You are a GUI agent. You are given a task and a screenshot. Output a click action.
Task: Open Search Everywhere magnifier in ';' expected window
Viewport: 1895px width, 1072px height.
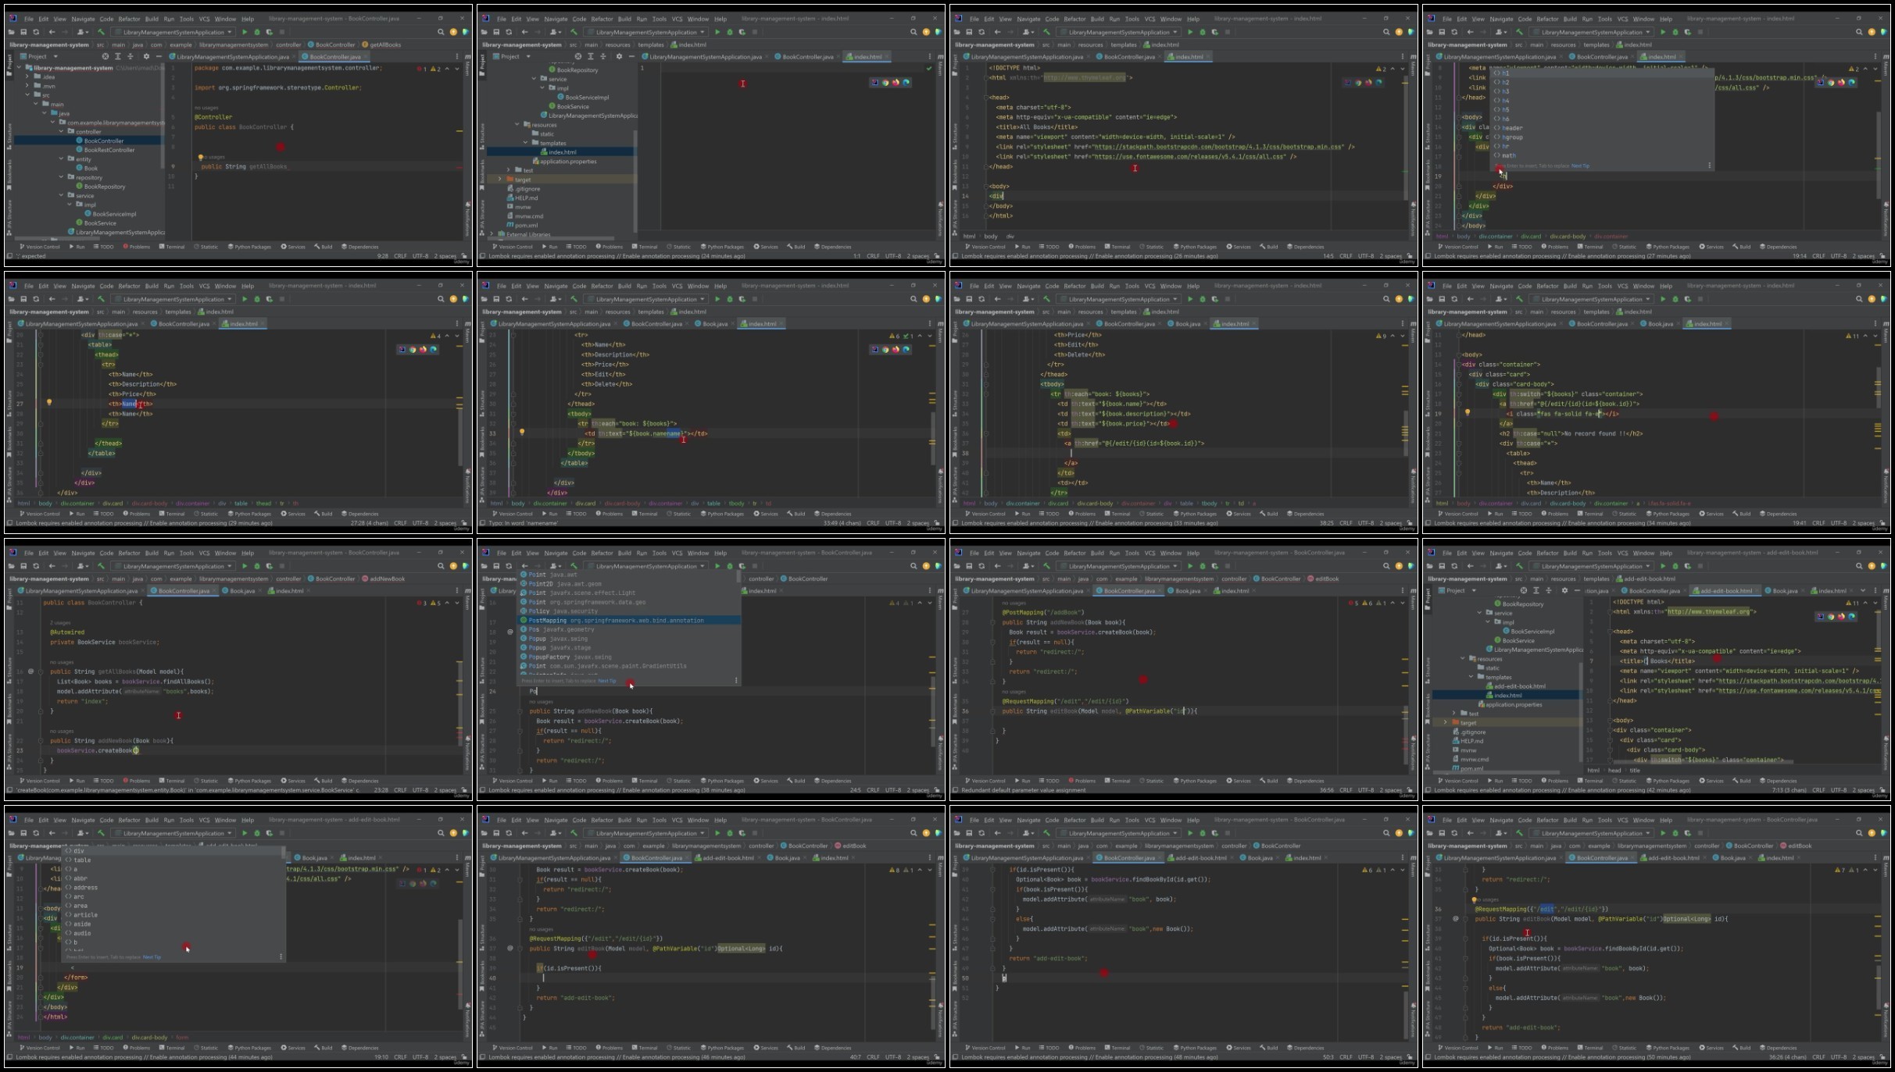pyautogui.click(x=441, y=32)
